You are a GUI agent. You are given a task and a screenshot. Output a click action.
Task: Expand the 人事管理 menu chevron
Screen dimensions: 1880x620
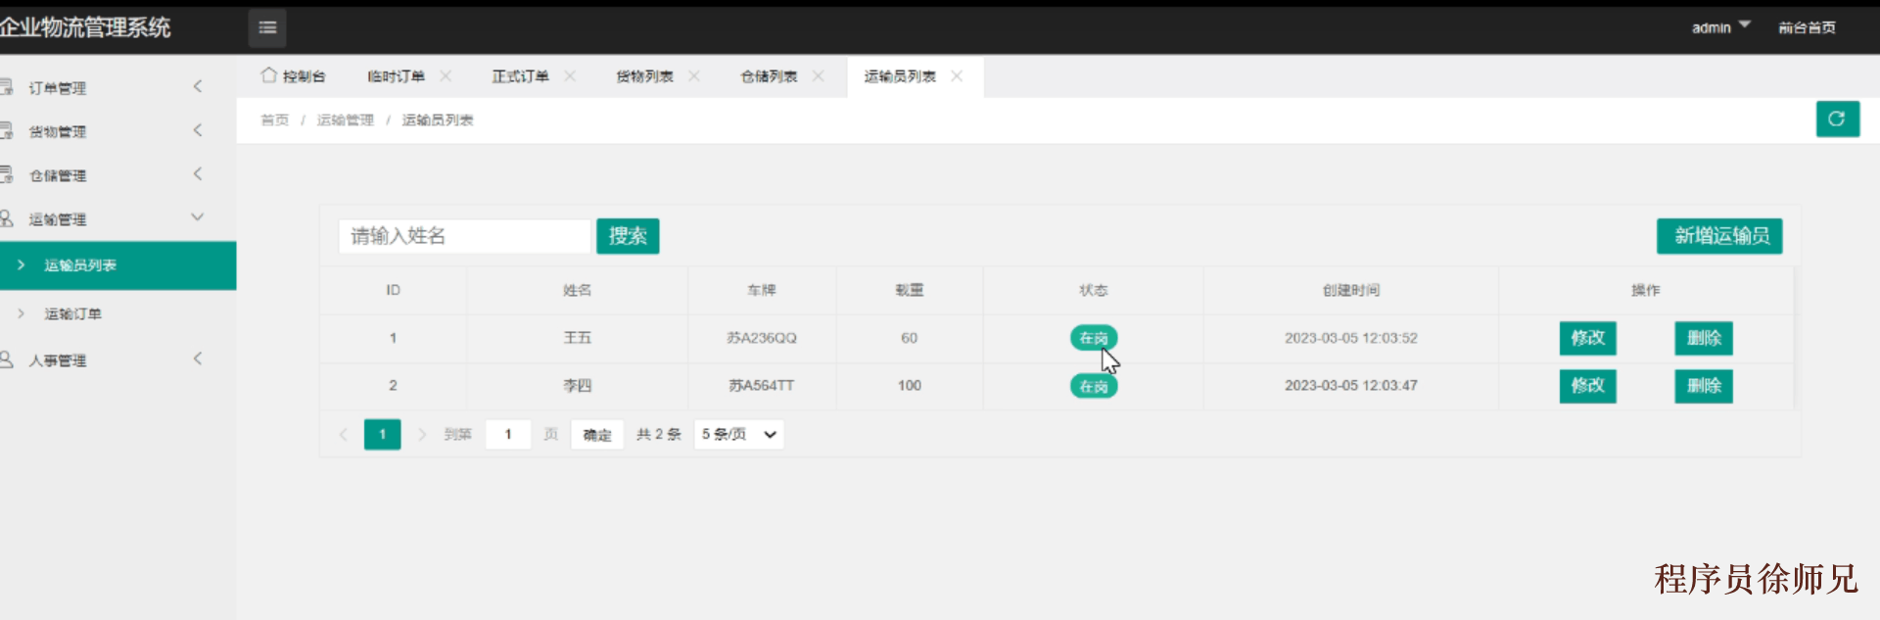tap(198, 358)
